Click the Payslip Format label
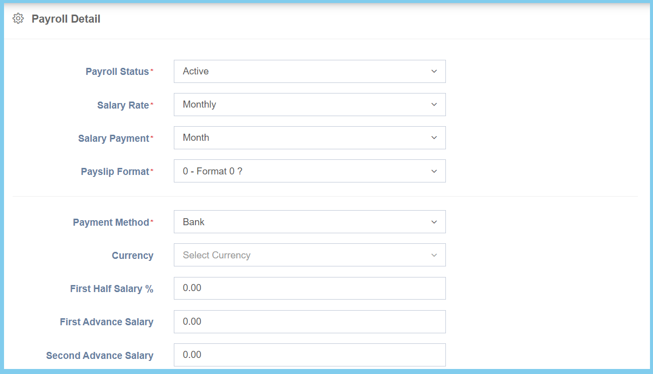This screenshot has width=653, height=374. pyautogui.click(x=115, y=172)
